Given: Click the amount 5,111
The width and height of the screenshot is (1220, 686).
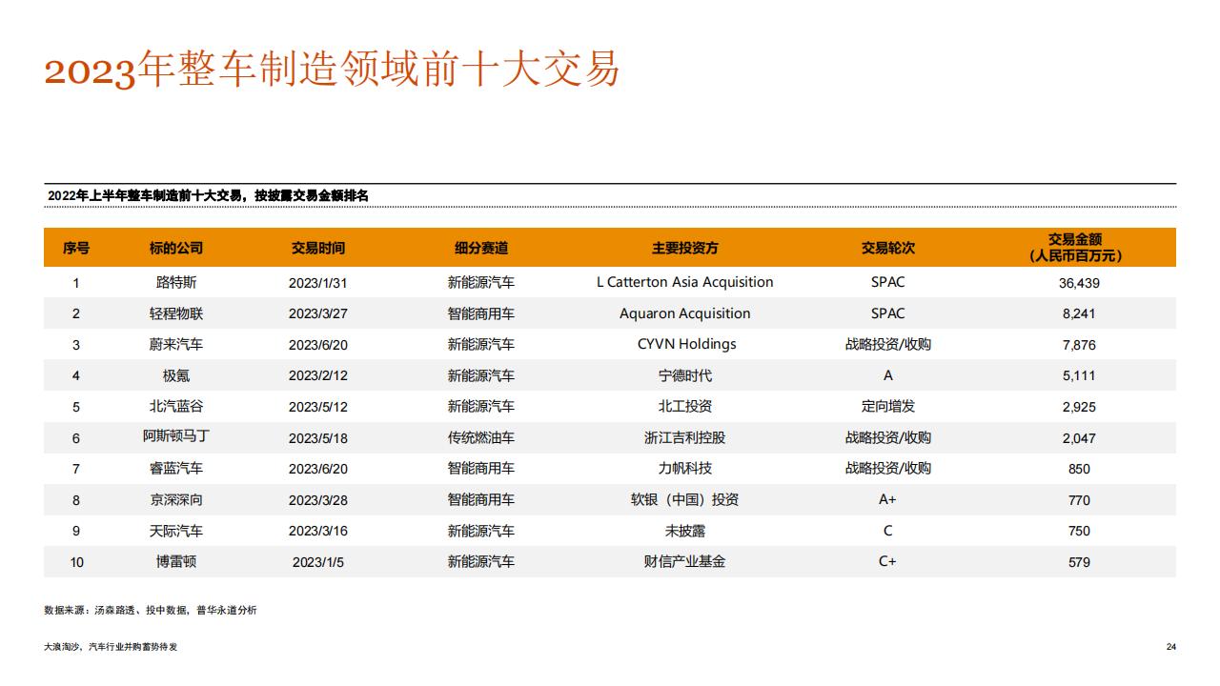Looking at the screenshot, I should tap(1079, 375).
